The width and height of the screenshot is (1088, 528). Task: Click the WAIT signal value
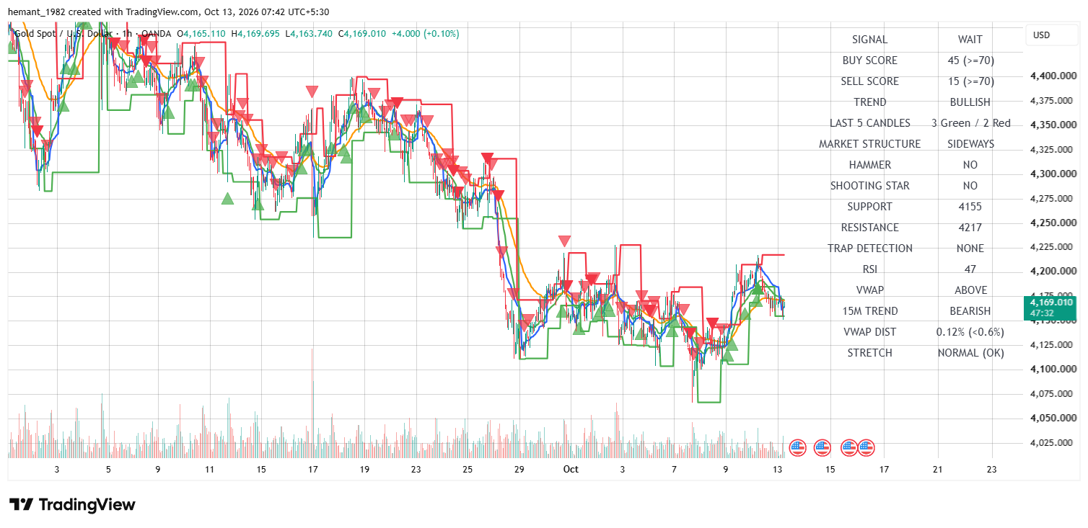click(970, 40)
